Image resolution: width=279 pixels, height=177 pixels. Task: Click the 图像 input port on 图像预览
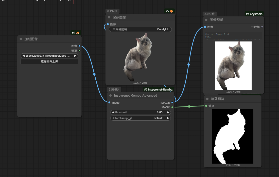[x=205, y=27]
